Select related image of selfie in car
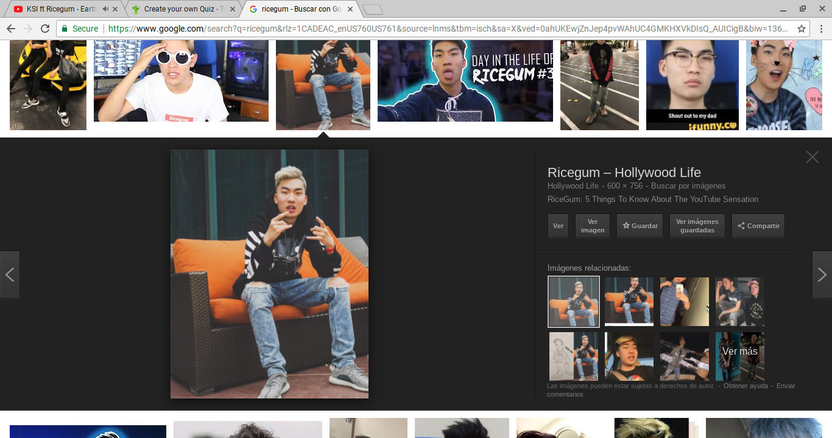Viewport: 832px width, 438px height. (x=629, y=356)
